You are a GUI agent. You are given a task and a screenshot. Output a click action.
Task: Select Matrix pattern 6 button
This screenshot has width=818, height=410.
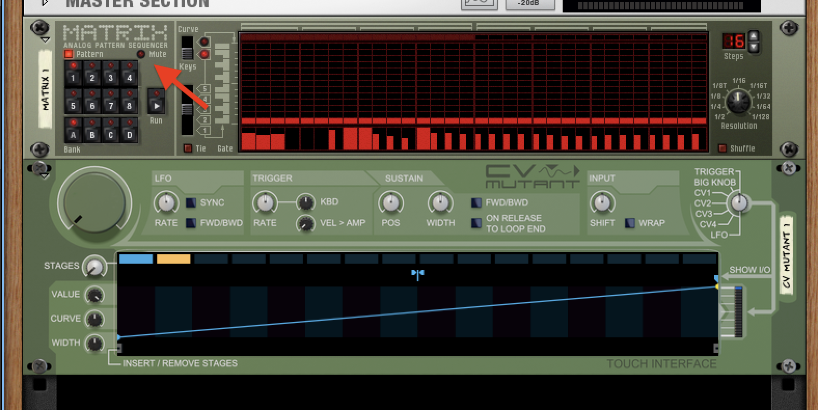pyautogui.click(x=91, y=101)
